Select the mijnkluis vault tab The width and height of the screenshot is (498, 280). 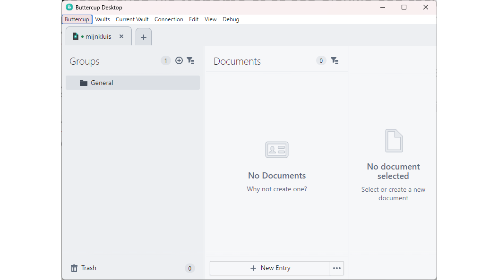point(98,36)
